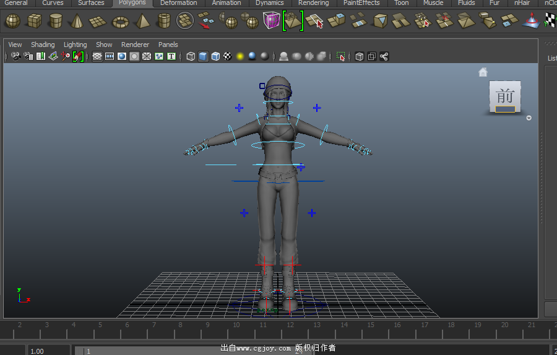Click the ViewCube Home icon

click(x=483, y=72)
